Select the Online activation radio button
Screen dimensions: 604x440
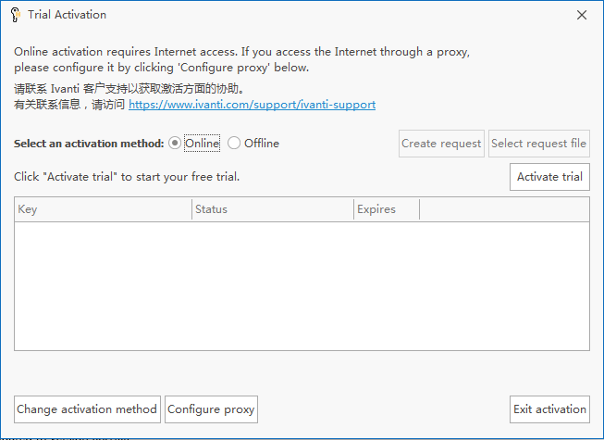point(175,143)
